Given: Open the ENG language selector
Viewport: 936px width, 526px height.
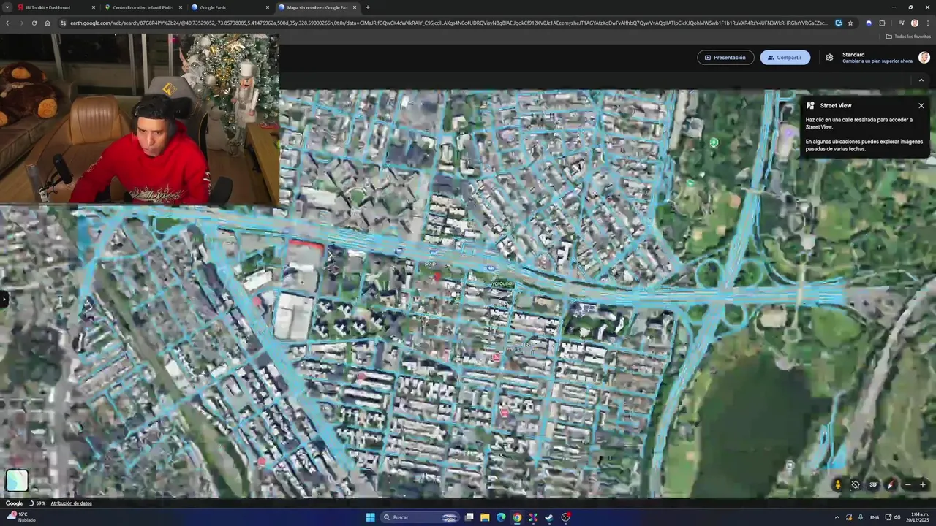Looking at the screenshot, I should pos(875,517).
